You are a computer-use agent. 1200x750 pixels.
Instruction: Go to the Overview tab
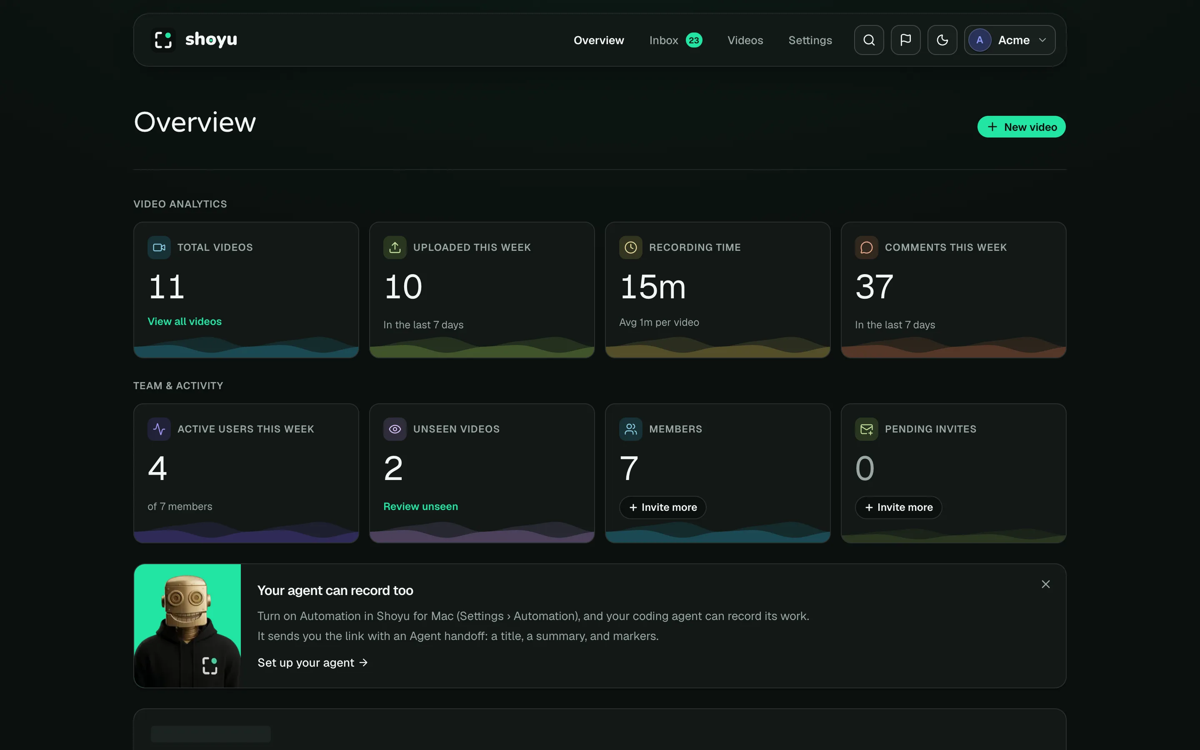[x=598, y=40]
